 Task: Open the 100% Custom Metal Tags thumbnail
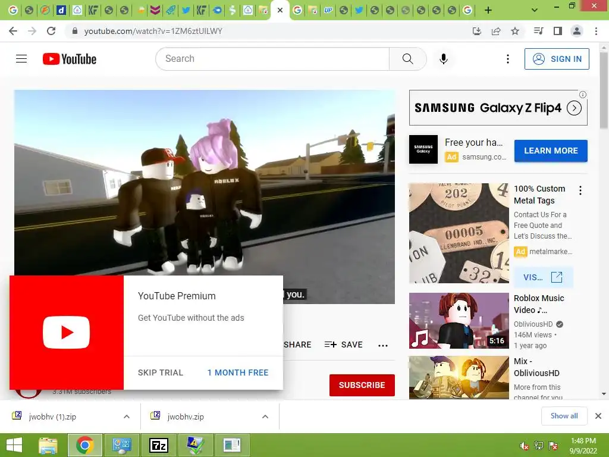point(459,233)
